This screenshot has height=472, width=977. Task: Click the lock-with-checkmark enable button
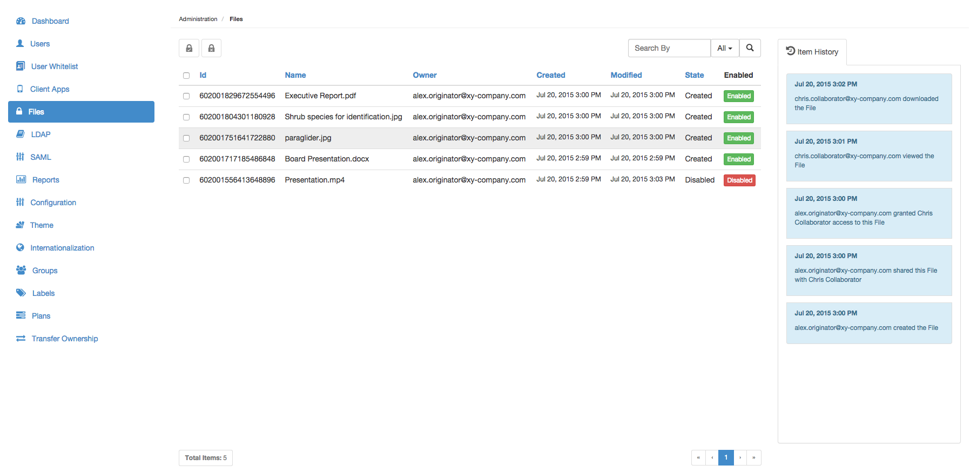[189, 48]
